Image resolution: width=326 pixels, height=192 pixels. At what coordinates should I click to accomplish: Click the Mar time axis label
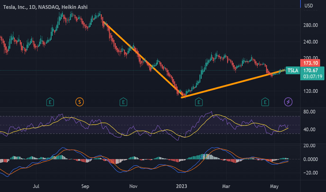coord(226,186)
